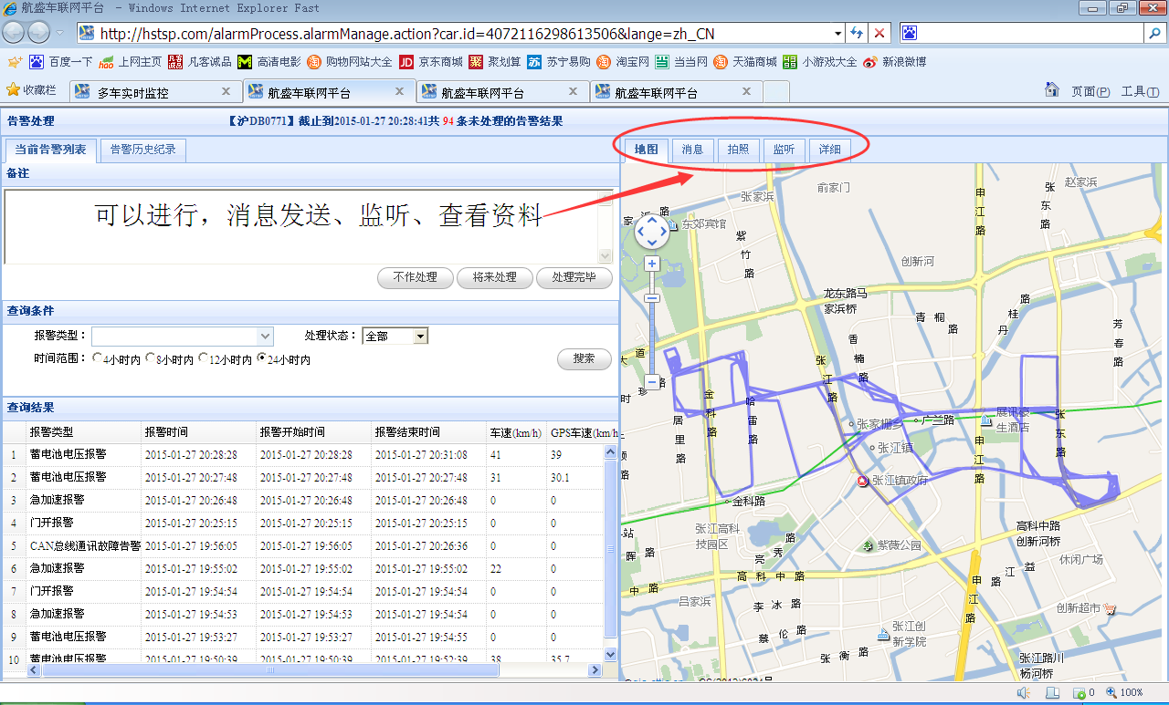Open the 处理状态 dropdown showing 全部
The width and height of the screenshot is (1169, 705).
tap(395, 336)
